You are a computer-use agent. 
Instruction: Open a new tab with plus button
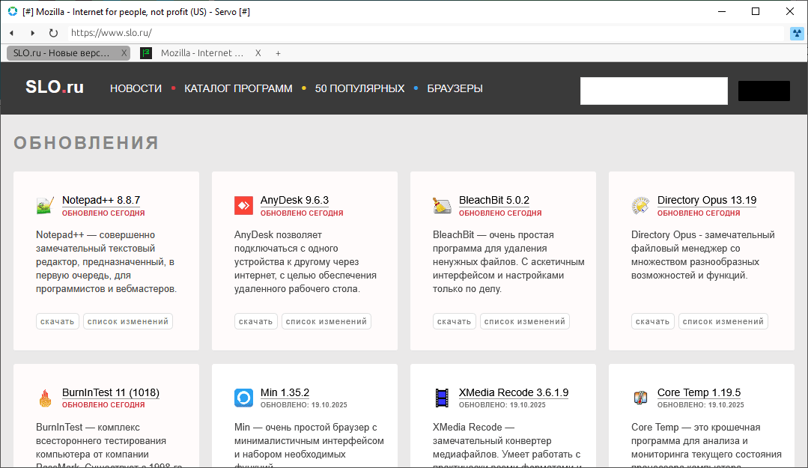[x=278, y=53]
